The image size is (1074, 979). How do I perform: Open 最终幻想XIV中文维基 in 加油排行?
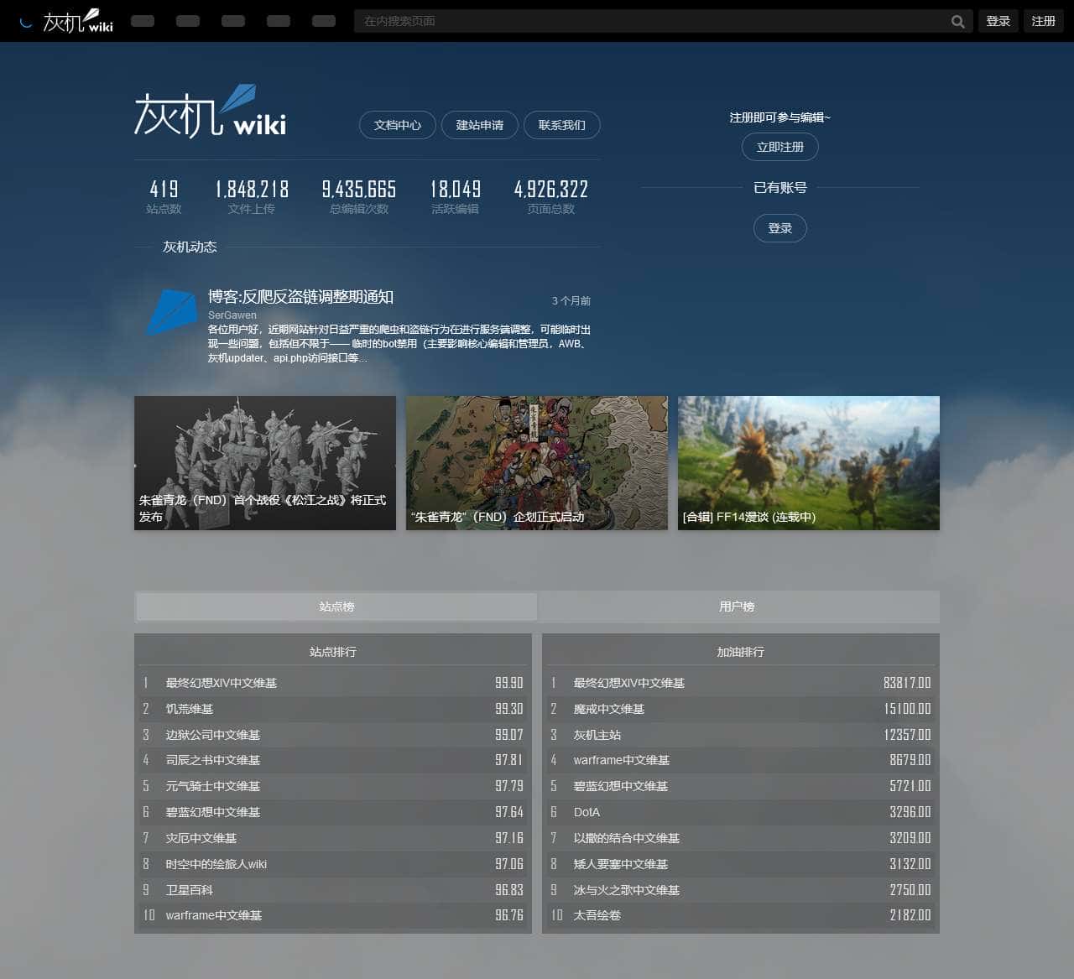tap(628, 683)
